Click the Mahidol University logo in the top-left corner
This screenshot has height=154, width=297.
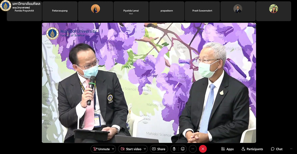[x=6, y=5]
